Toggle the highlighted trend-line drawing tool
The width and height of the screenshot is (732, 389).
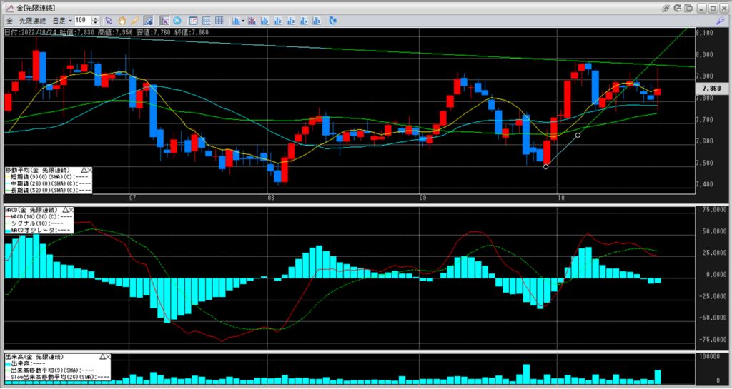(149, 21)
